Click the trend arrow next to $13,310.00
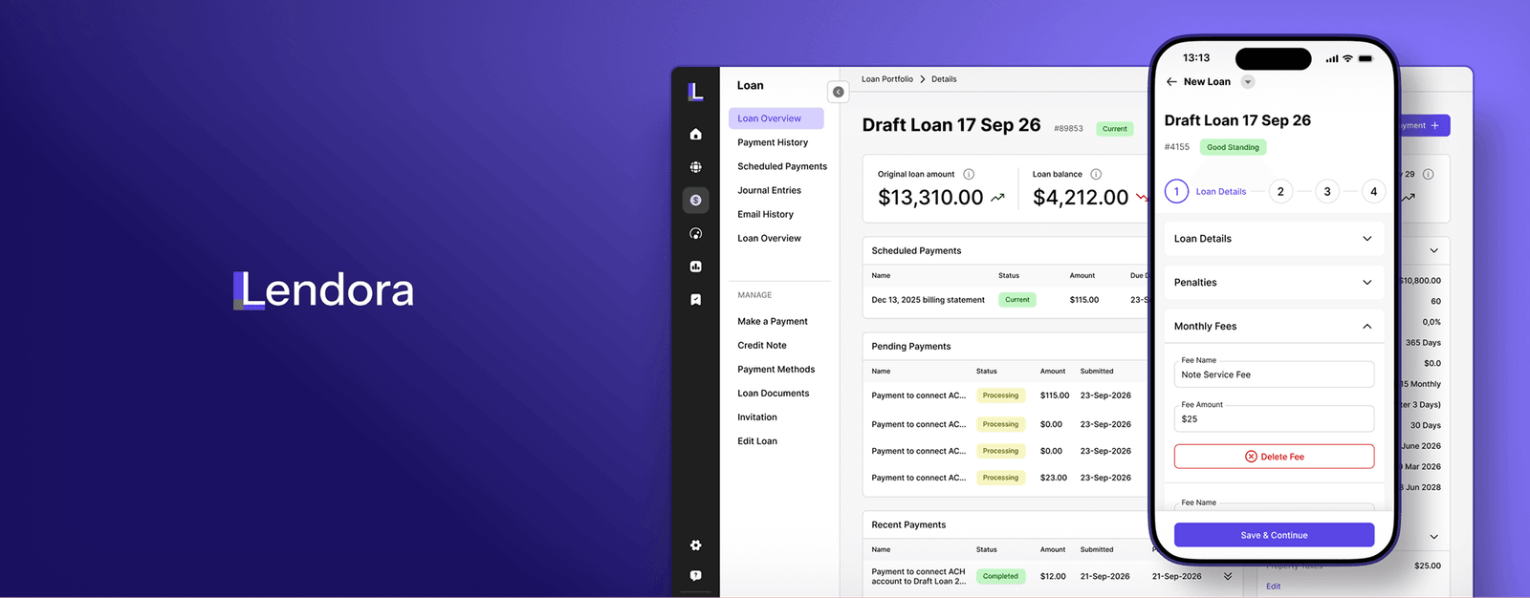Viewport: 1530px width, 598px height. coord(997,198)
